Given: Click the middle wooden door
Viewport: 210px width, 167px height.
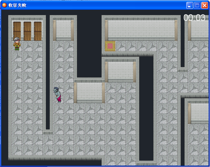Looking at the screenshot, I should pyautogui.click(x=27, y=31).
